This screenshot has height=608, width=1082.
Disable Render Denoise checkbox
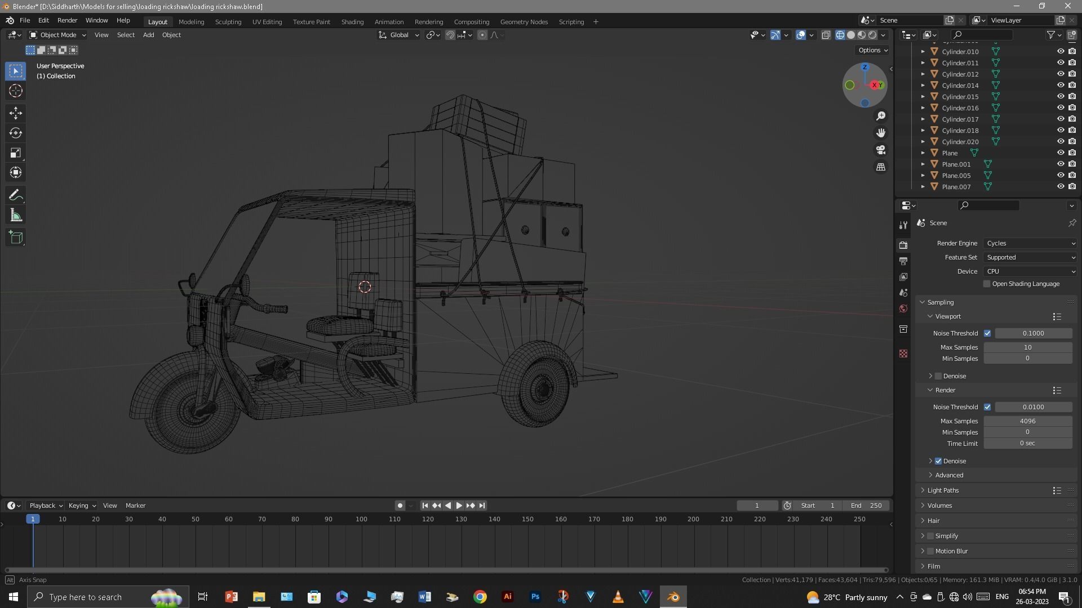point(938,461)
